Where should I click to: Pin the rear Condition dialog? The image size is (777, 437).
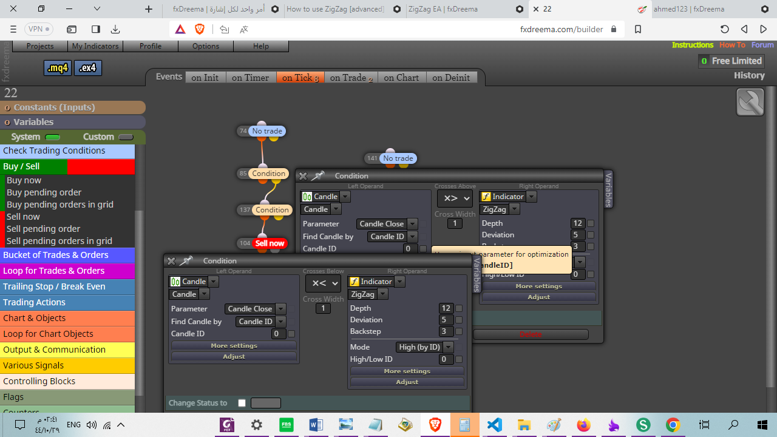click(x=317, y=176)
